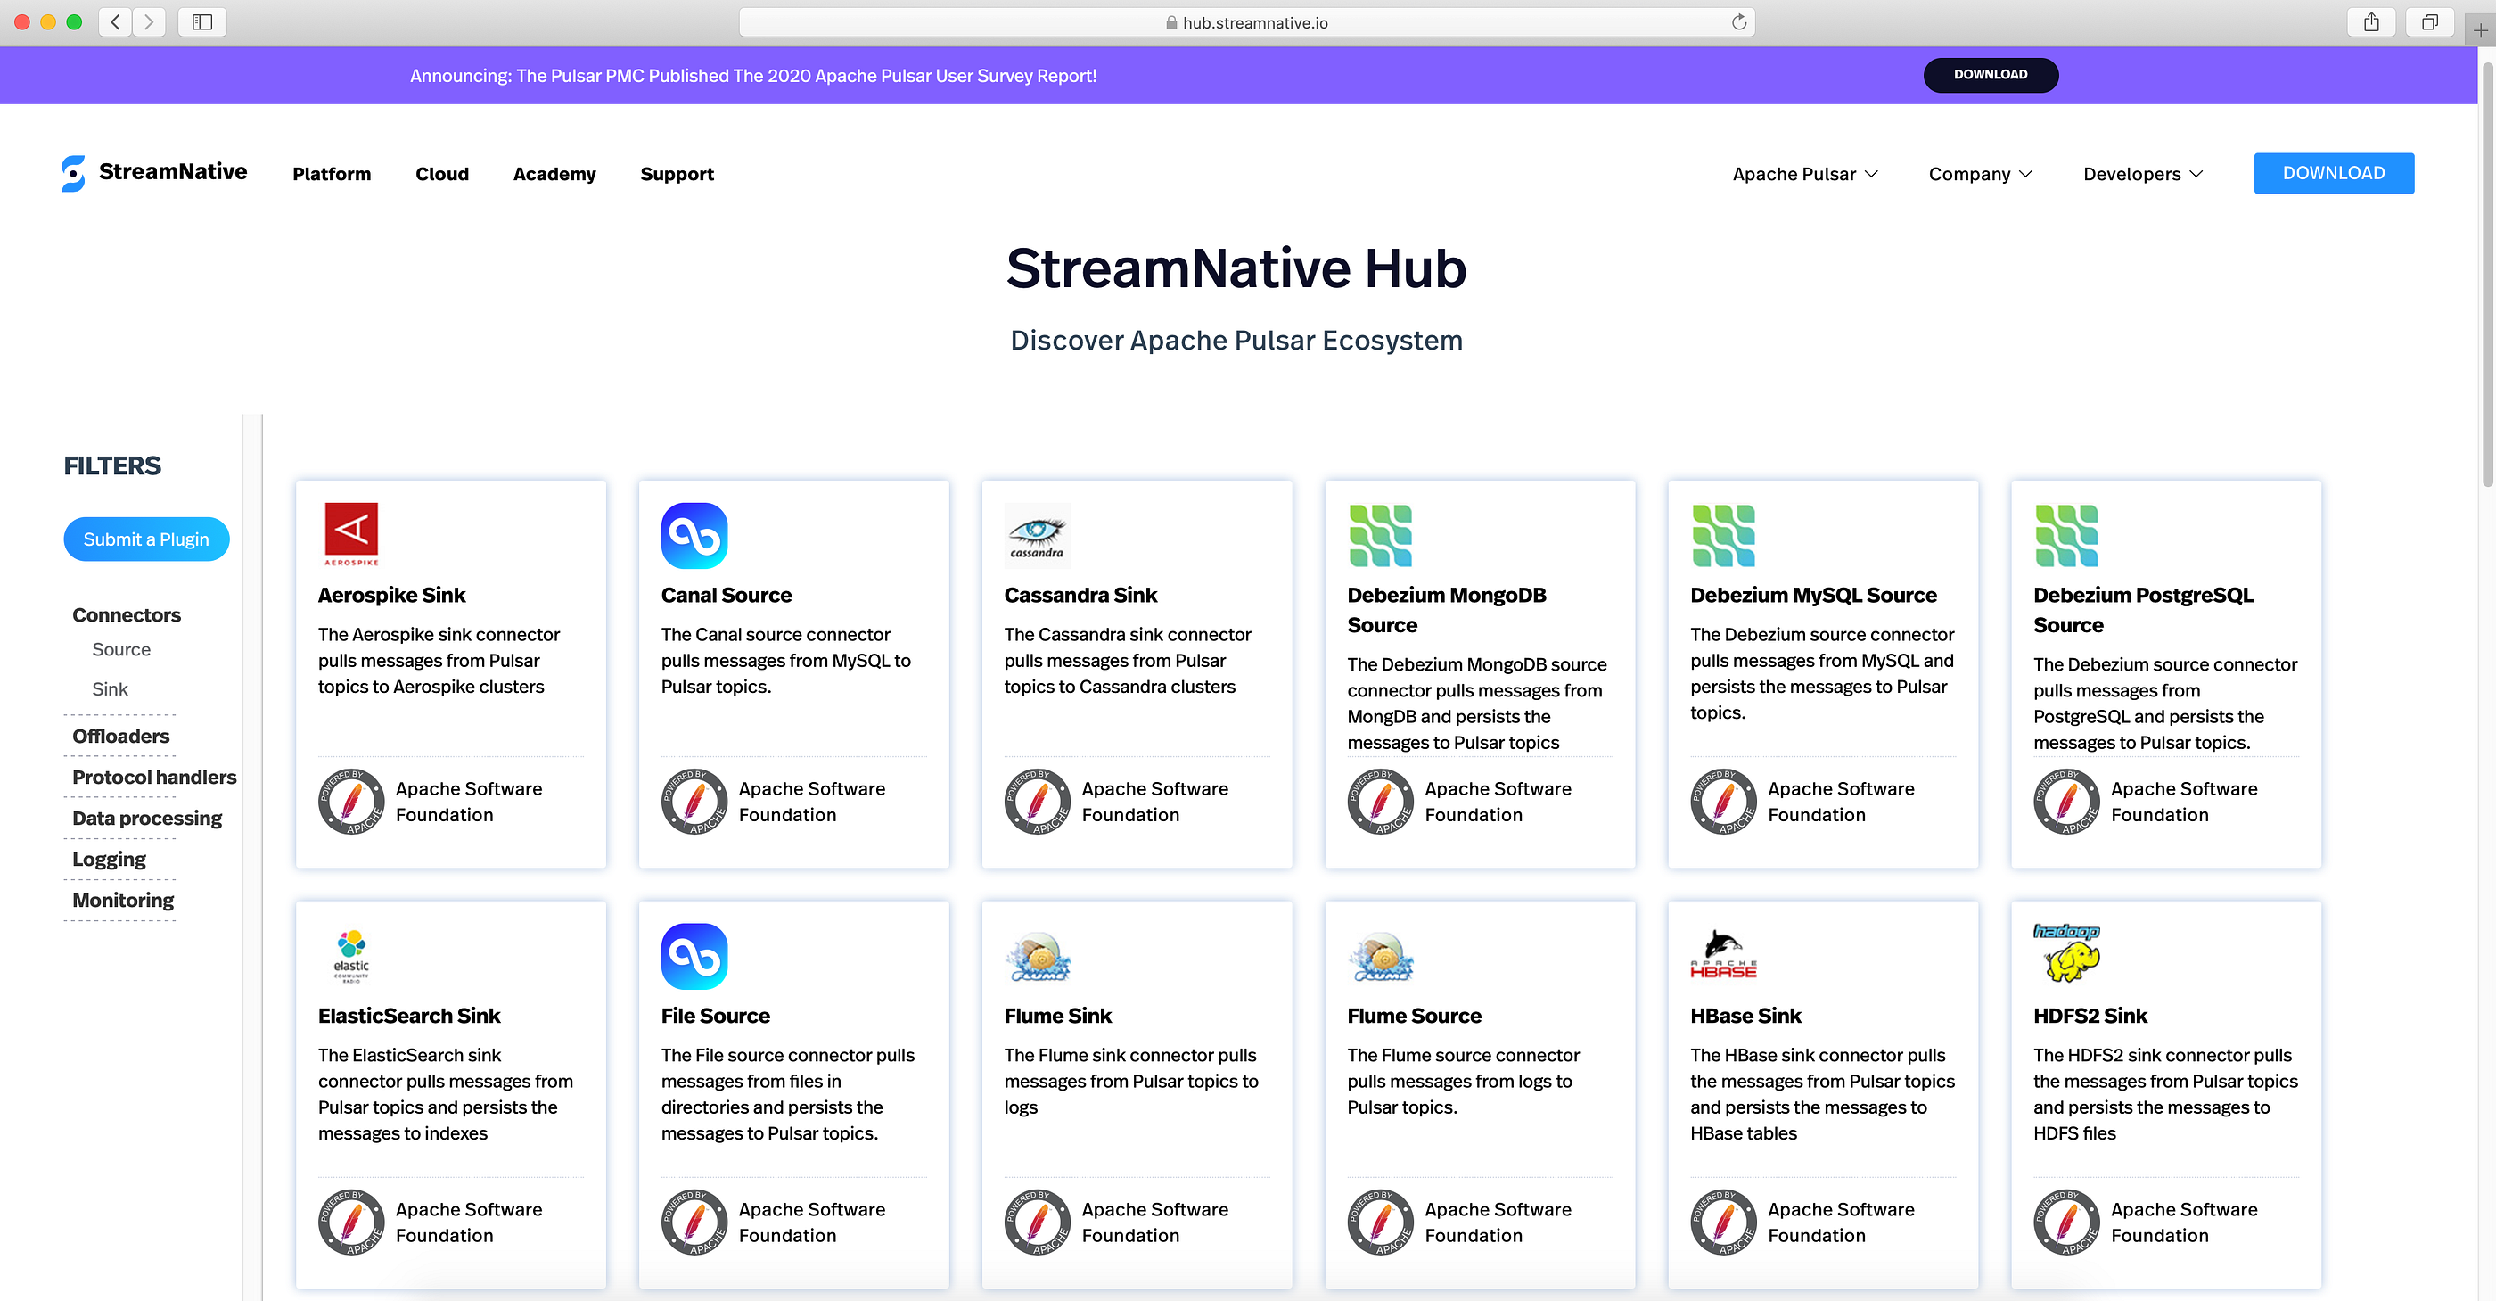Toggle the Sink filter in the sidebar

pos(109,688)
